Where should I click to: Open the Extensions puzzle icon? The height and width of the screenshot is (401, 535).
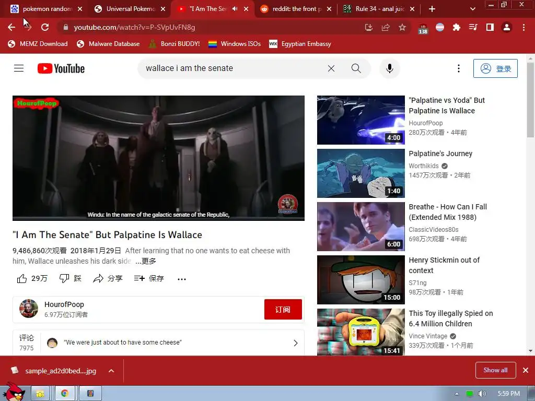[456, 27]
